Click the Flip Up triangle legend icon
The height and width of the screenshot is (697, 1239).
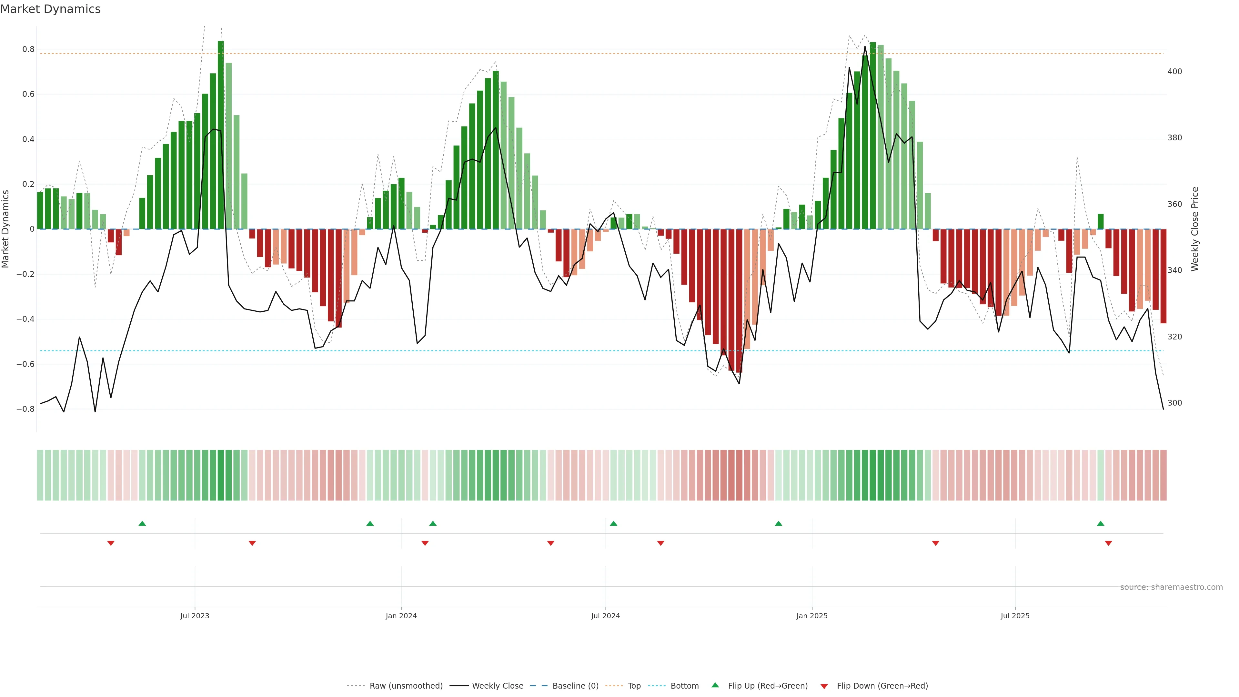point(715,685)
